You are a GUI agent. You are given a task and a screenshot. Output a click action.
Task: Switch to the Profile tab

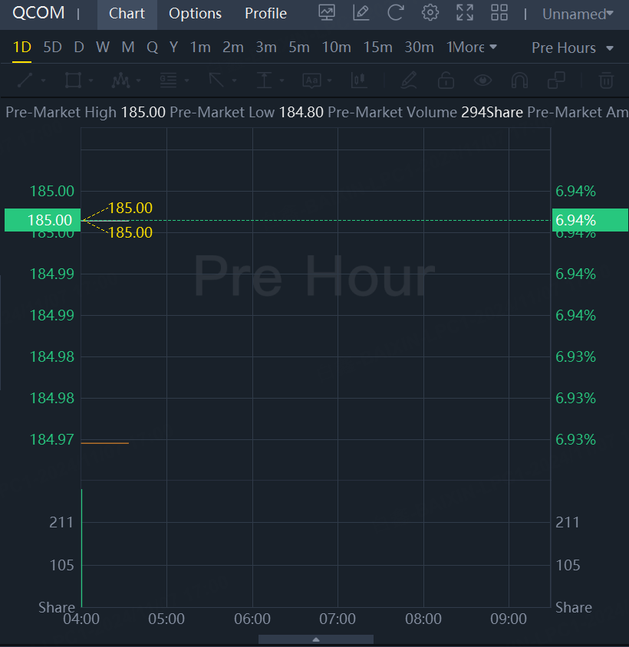tap(265, 14)
